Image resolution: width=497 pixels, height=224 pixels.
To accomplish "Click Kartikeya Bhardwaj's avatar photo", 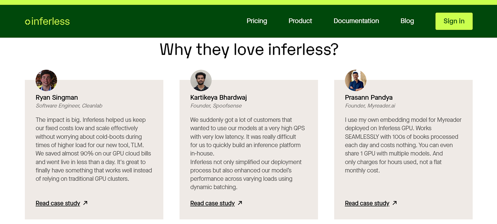I will [x=201, y=80].
